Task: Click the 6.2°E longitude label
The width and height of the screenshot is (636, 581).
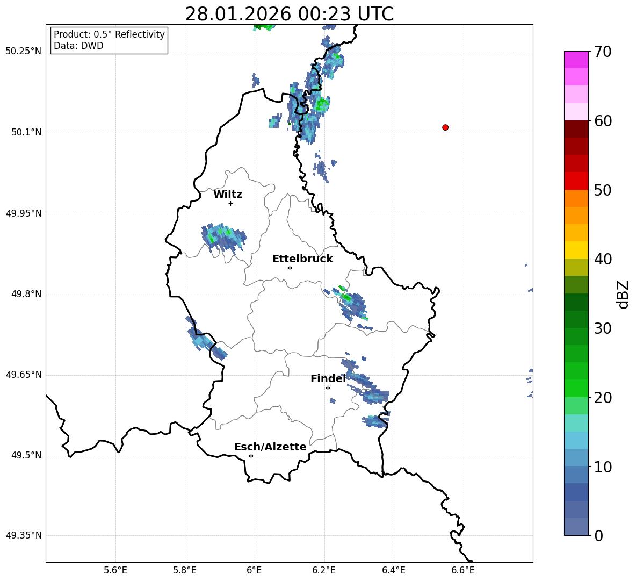Action: pyautogui.click(x=324, y=570)
